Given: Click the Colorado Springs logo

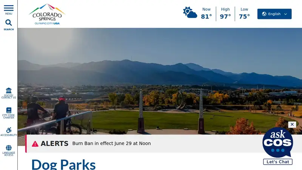Looking at the screenshot, I should (x=47, y=14).
